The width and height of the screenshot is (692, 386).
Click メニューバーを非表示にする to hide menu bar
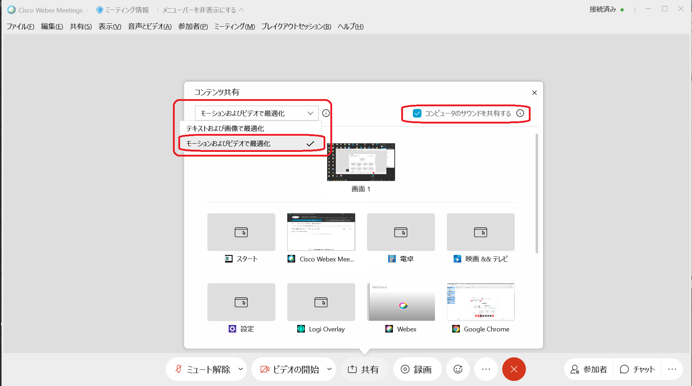point(203,10)
